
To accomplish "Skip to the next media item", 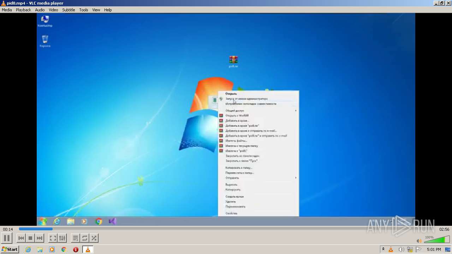I will (x=40, y=238).
